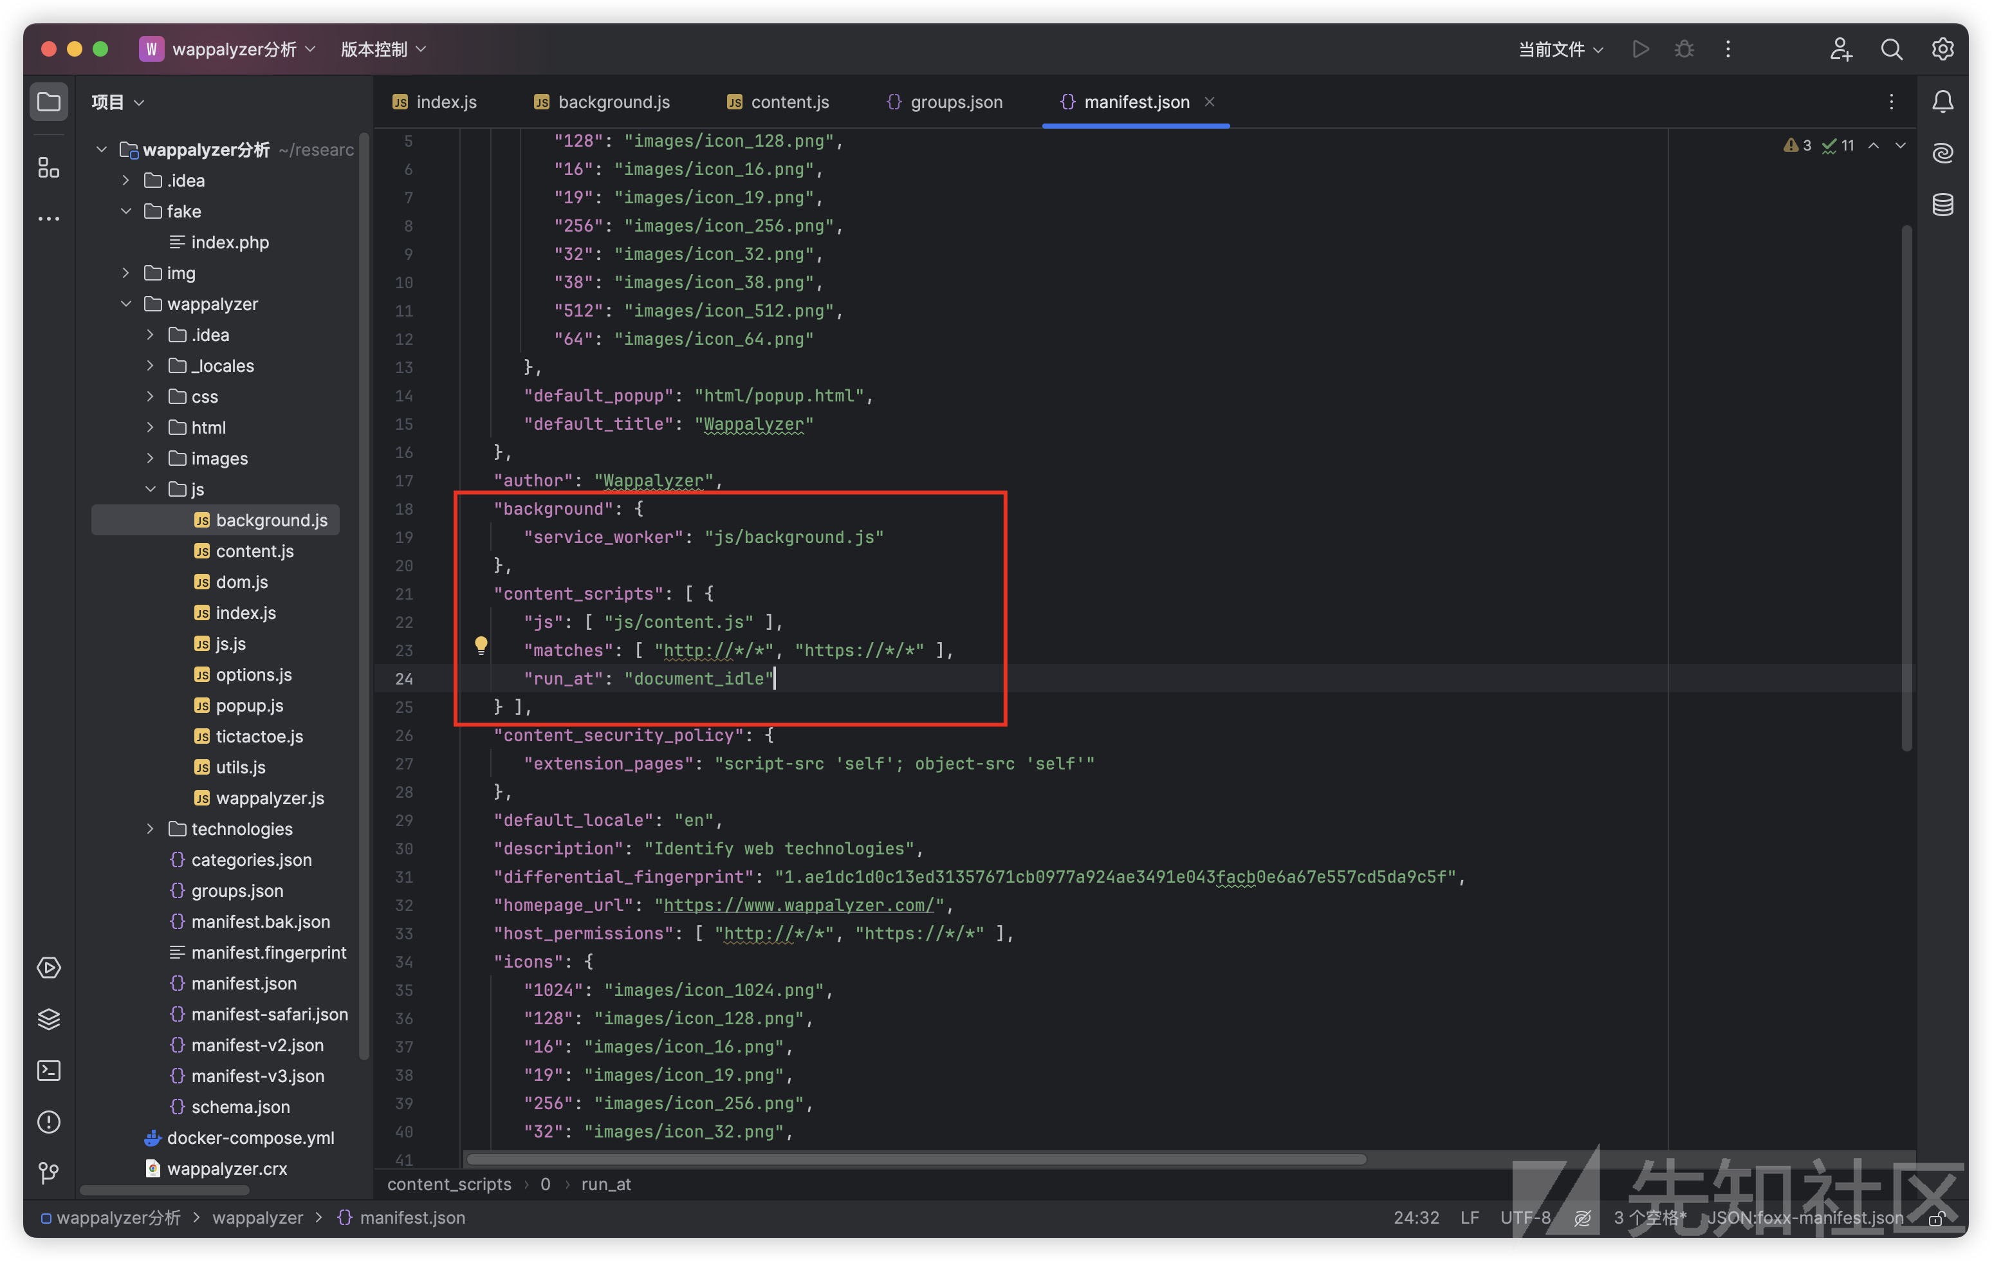Expand the css folder

click(150, 396)
